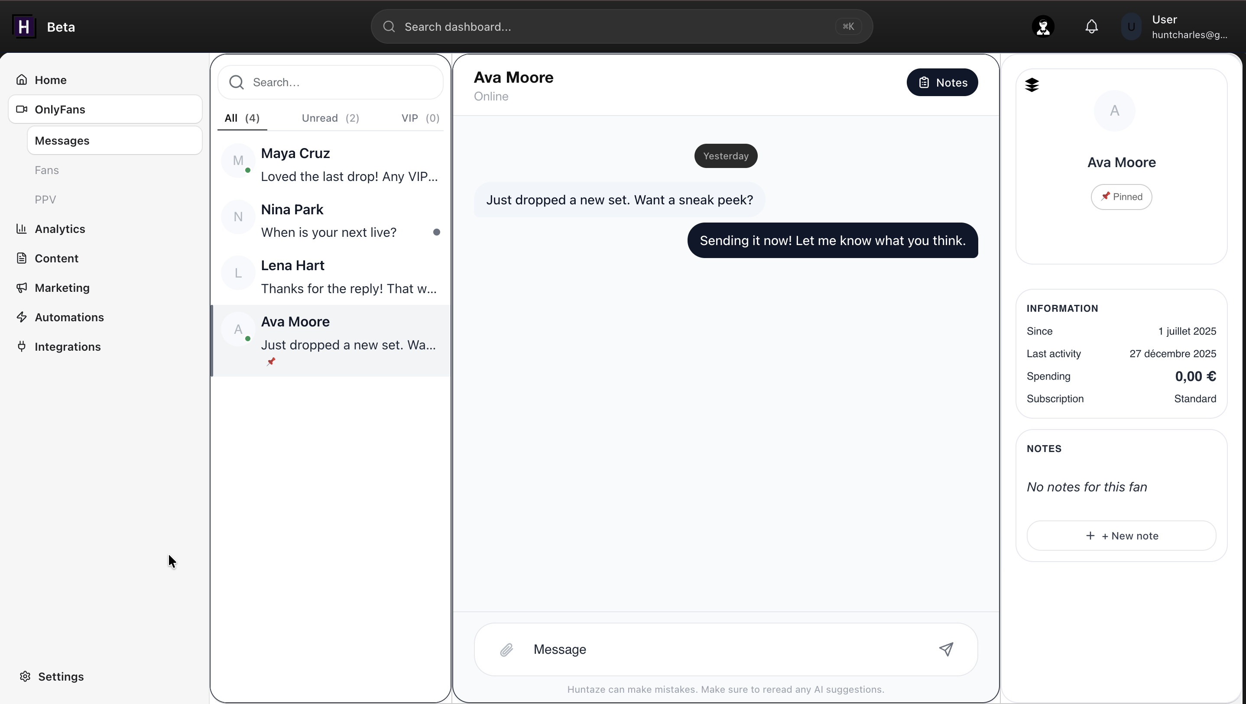Image resolution: width=1246 pixels, height=704 pixels.
Task: Add a note with + New note
Action: (1121, 536)
